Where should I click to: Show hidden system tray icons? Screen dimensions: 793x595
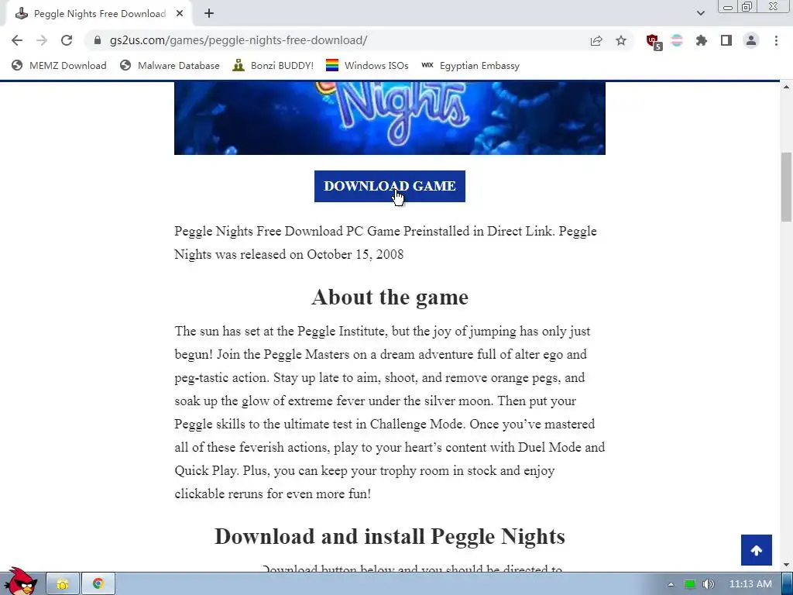(x=671, y=584)
